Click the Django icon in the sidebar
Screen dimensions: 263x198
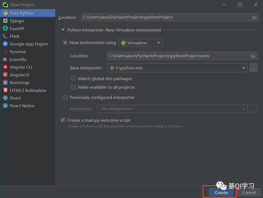[x=5, y=21]
